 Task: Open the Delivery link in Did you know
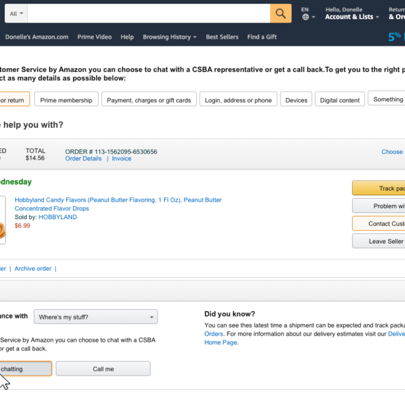396,334
